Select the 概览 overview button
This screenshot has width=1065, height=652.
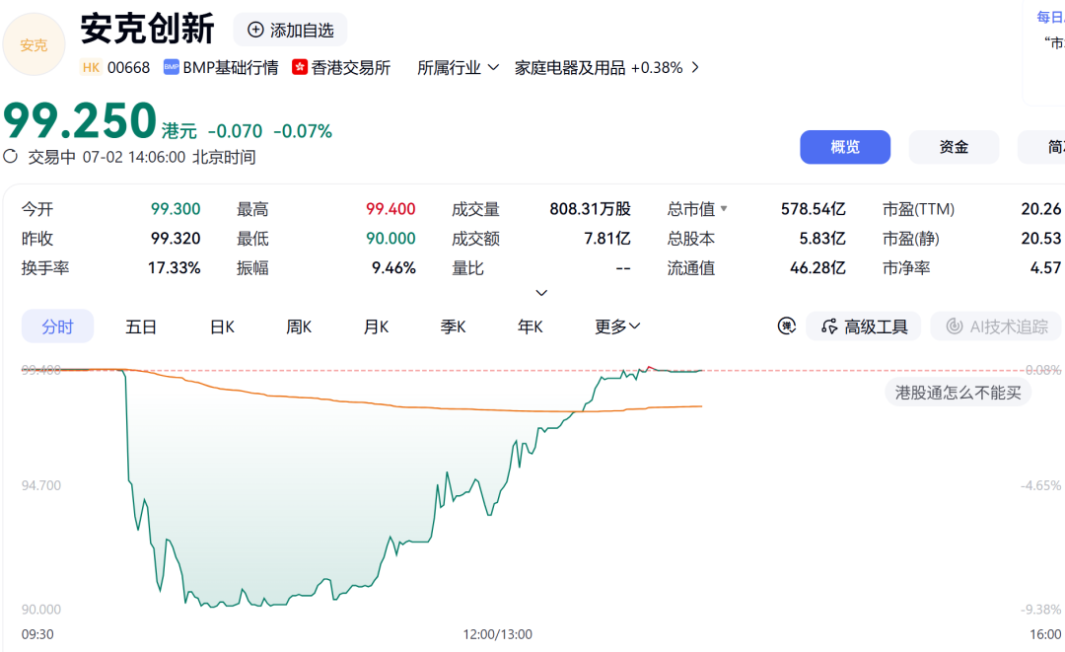(845, 147)
